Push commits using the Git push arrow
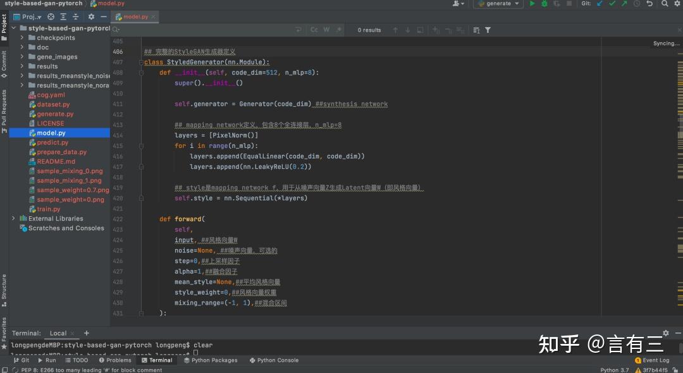This screenshot has height=373, width=683. [x=624, y=4]
